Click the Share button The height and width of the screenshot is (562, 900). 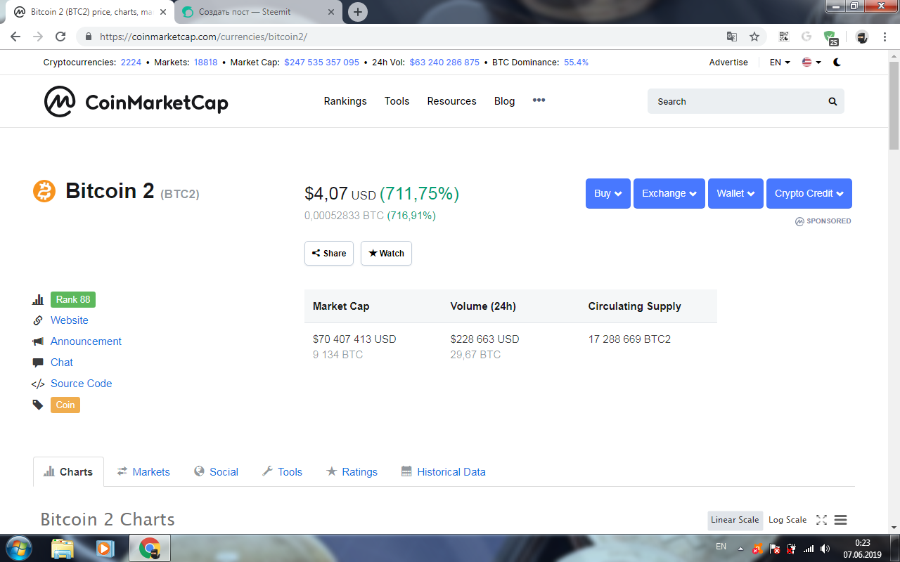[x=329, y=254]
